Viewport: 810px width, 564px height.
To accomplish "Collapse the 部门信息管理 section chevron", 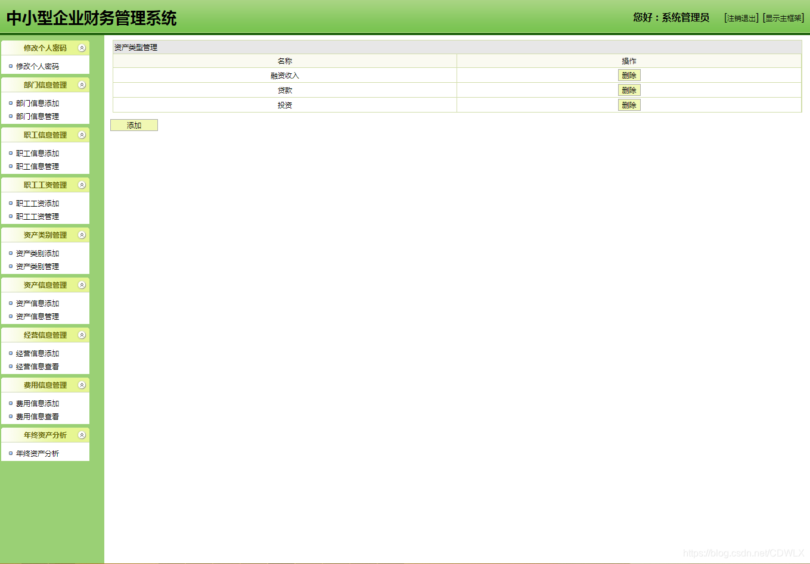I will [82, 85].
